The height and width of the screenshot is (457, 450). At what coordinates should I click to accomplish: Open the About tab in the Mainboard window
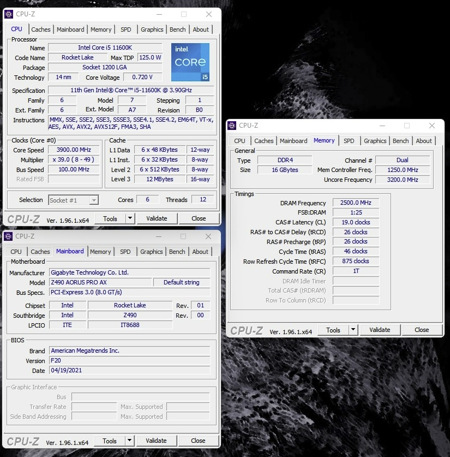[200, 252]
